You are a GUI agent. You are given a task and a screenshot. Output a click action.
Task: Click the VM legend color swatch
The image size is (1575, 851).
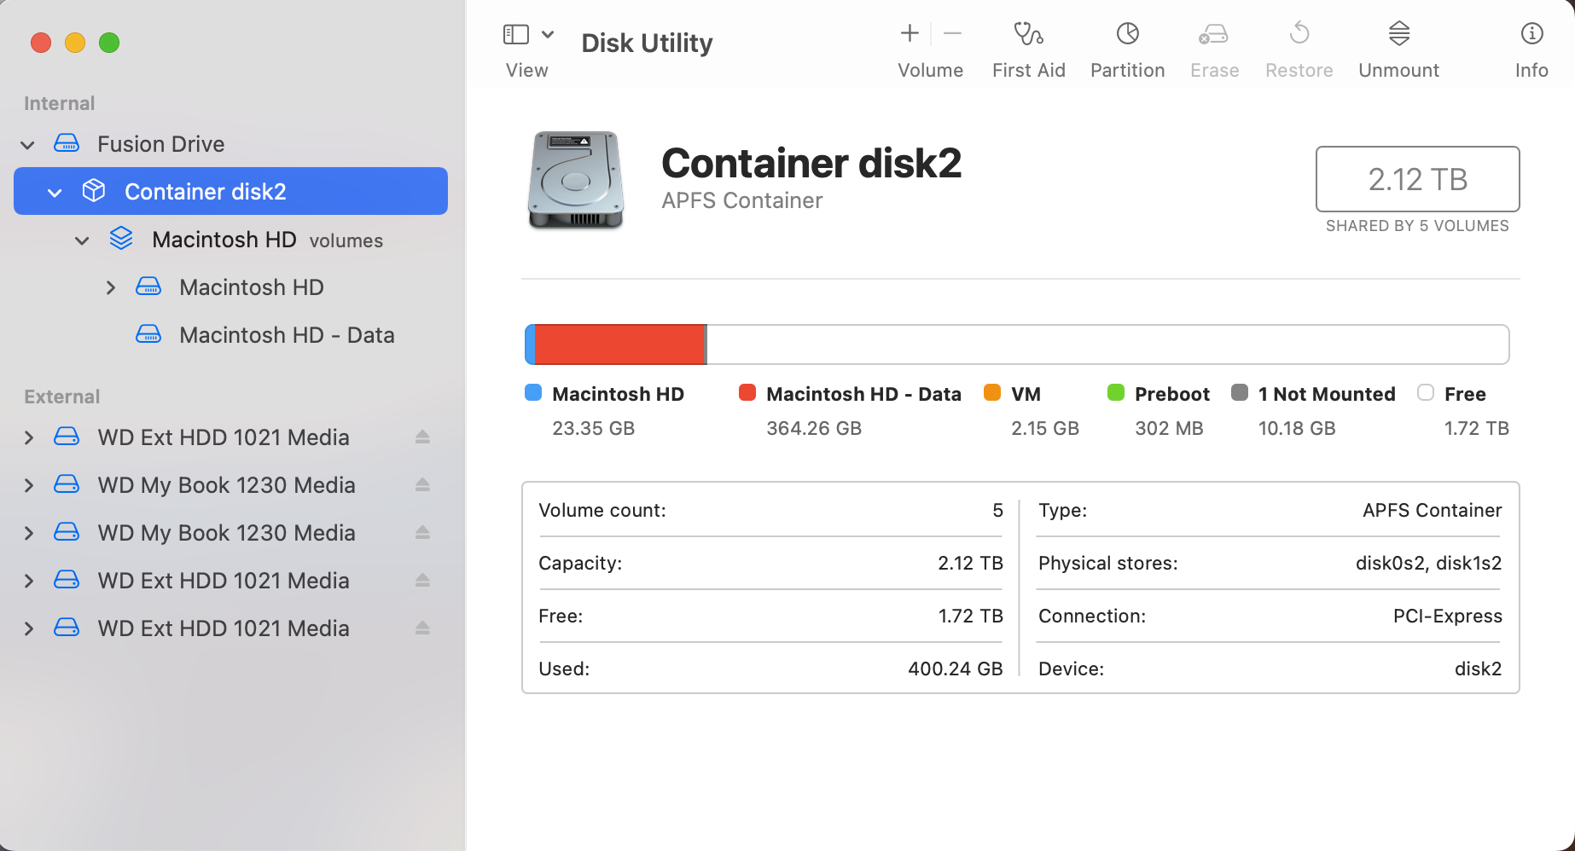[x=992, y=393]
